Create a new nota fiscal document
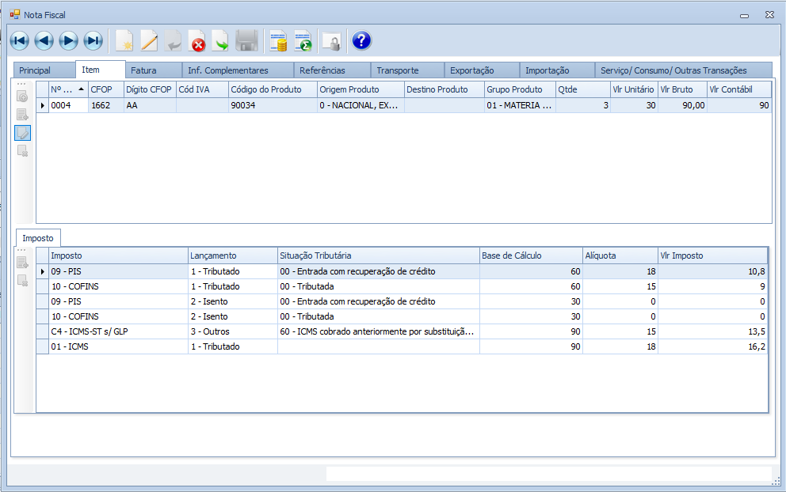The height and width of the screenshot is (492, 786). (x=124, y=40)
